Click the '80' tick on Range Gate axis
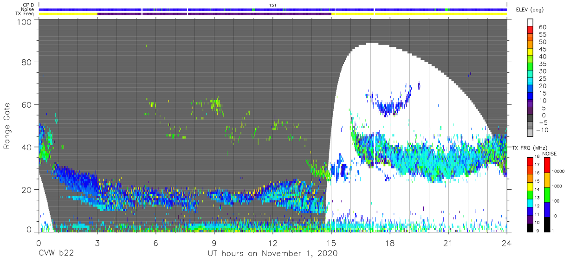The height and width of the screenshot is (263, 570). click(27, 62)
